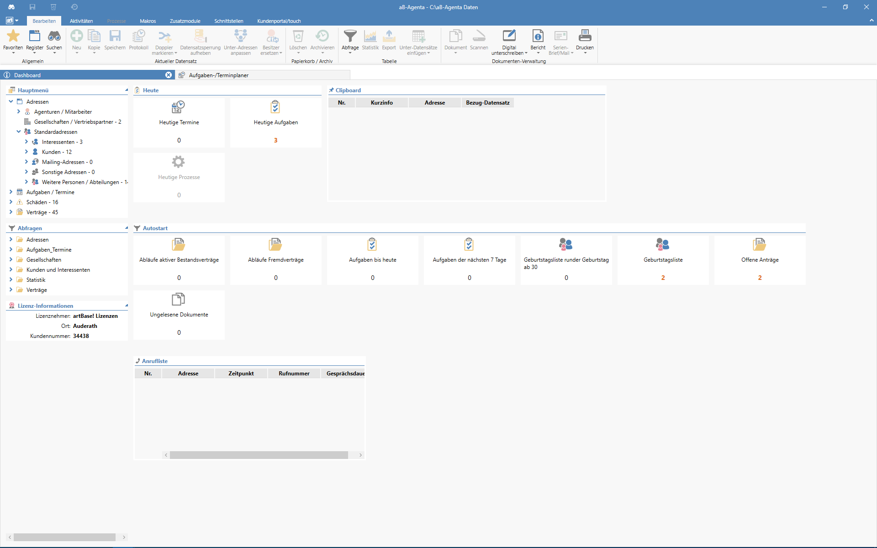Open Statistik query folder
The width and height of the screenshot is (877, 548).
[x=36, y=279]
